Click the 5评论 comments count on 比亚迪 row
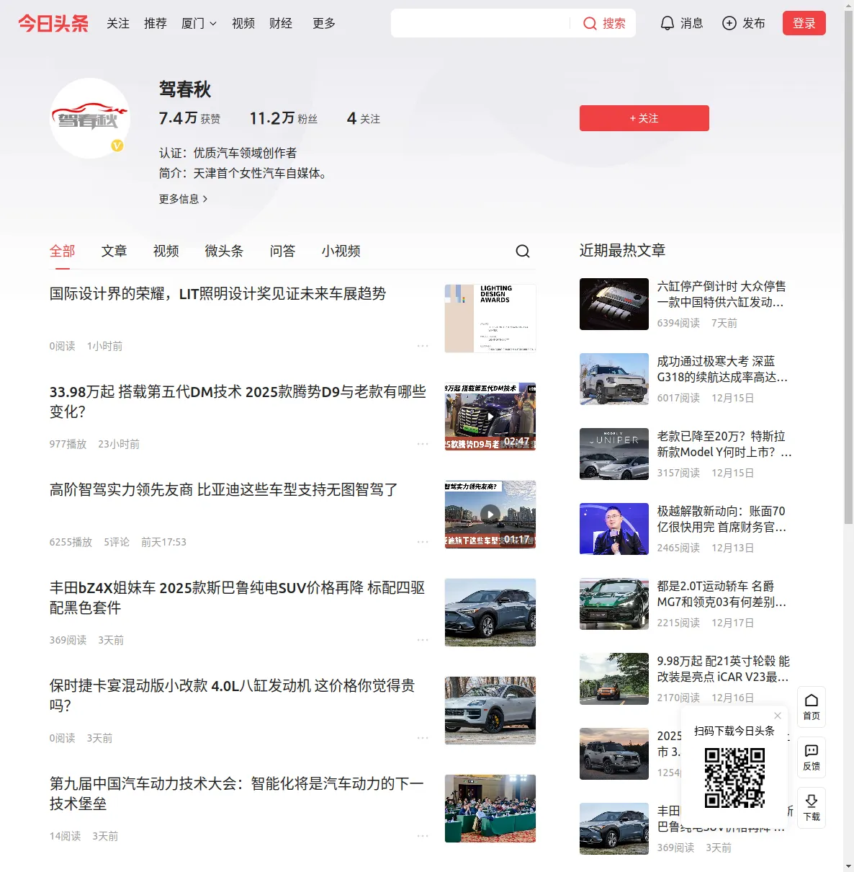Screen dimensions: 854x872 click(x=117, y=542)
